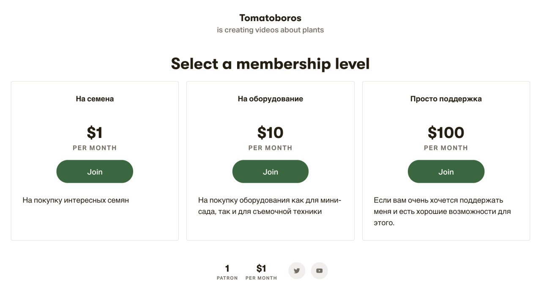Click PER MONTH label under $100
The width and height of the screenshot is (541, 289).
[446, 148]
